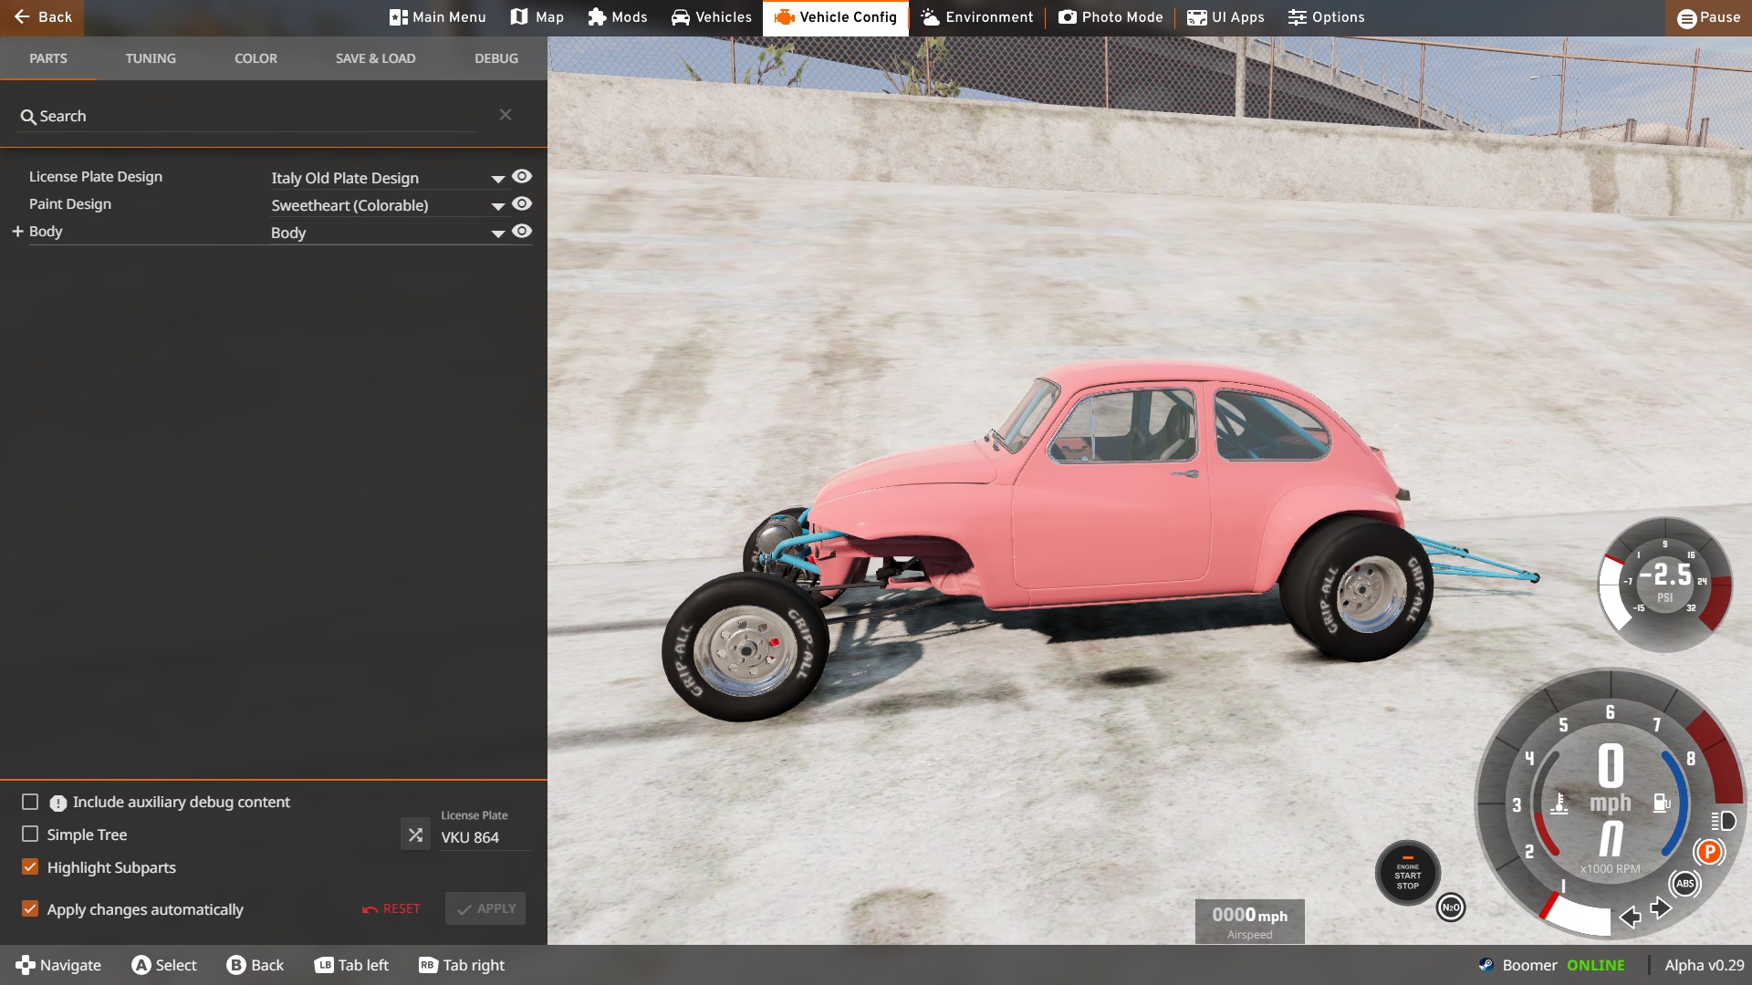Enable Include auxiliary debug content checkbox
1752x985 pixels.
click(x=30, y=802)
